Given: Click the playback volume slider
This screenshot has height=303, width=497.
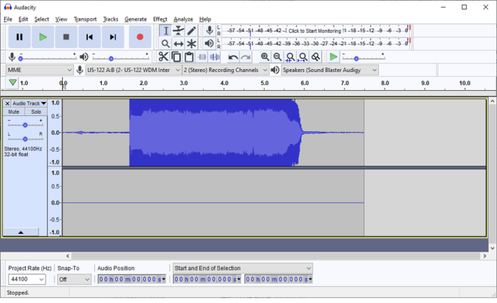Looking at the screenshot, I should (x=120, y=57).
